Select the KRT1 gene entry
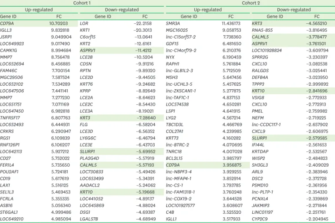Screen dimensions: 335x223 (x=84, y=30)
